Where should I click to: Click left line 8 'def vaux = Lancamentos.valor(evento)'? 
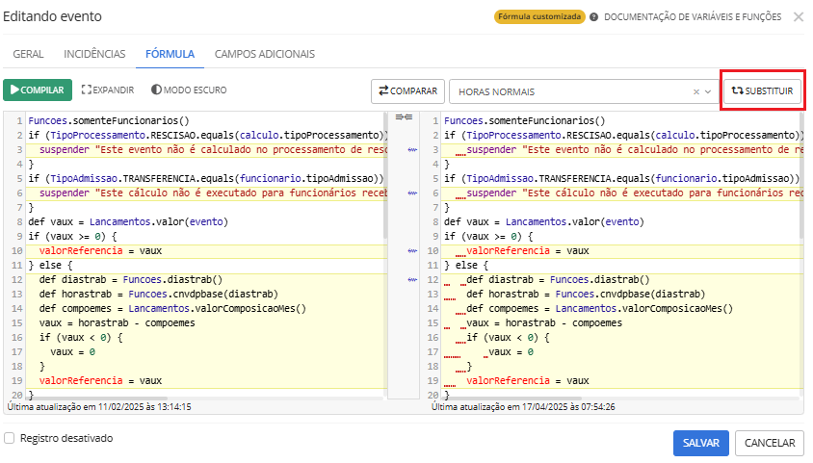pos(128,221)
